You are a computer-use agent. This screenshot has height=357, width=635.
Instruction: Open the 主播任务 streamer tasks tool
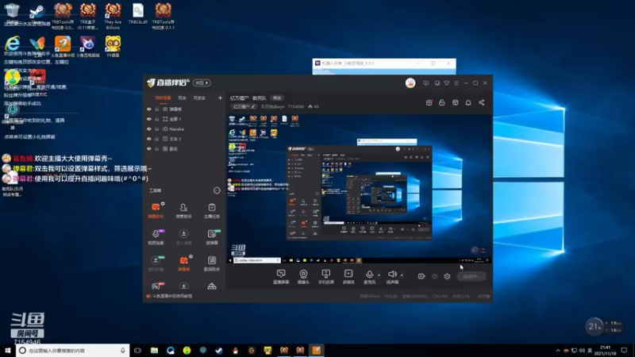[212, 210]
